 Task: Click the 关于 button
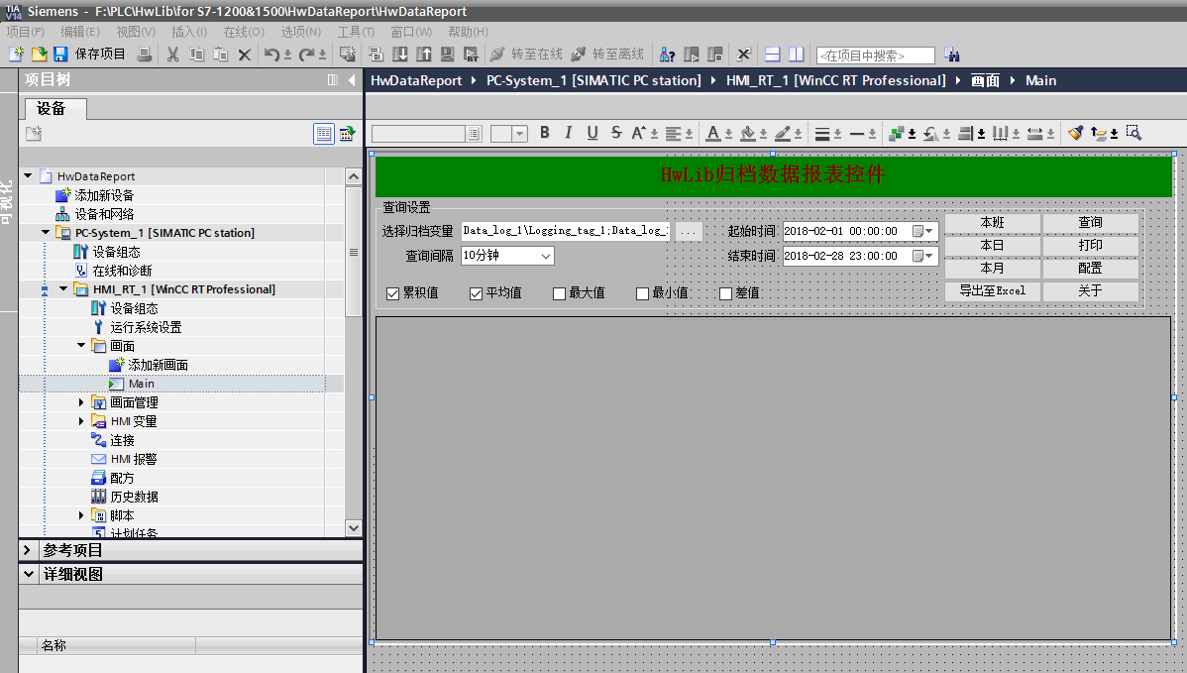point(1090,290)
